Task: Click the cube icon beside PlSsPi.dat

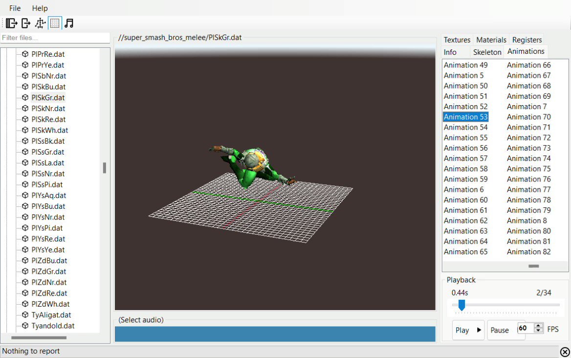Action: [x=25, y=184]
